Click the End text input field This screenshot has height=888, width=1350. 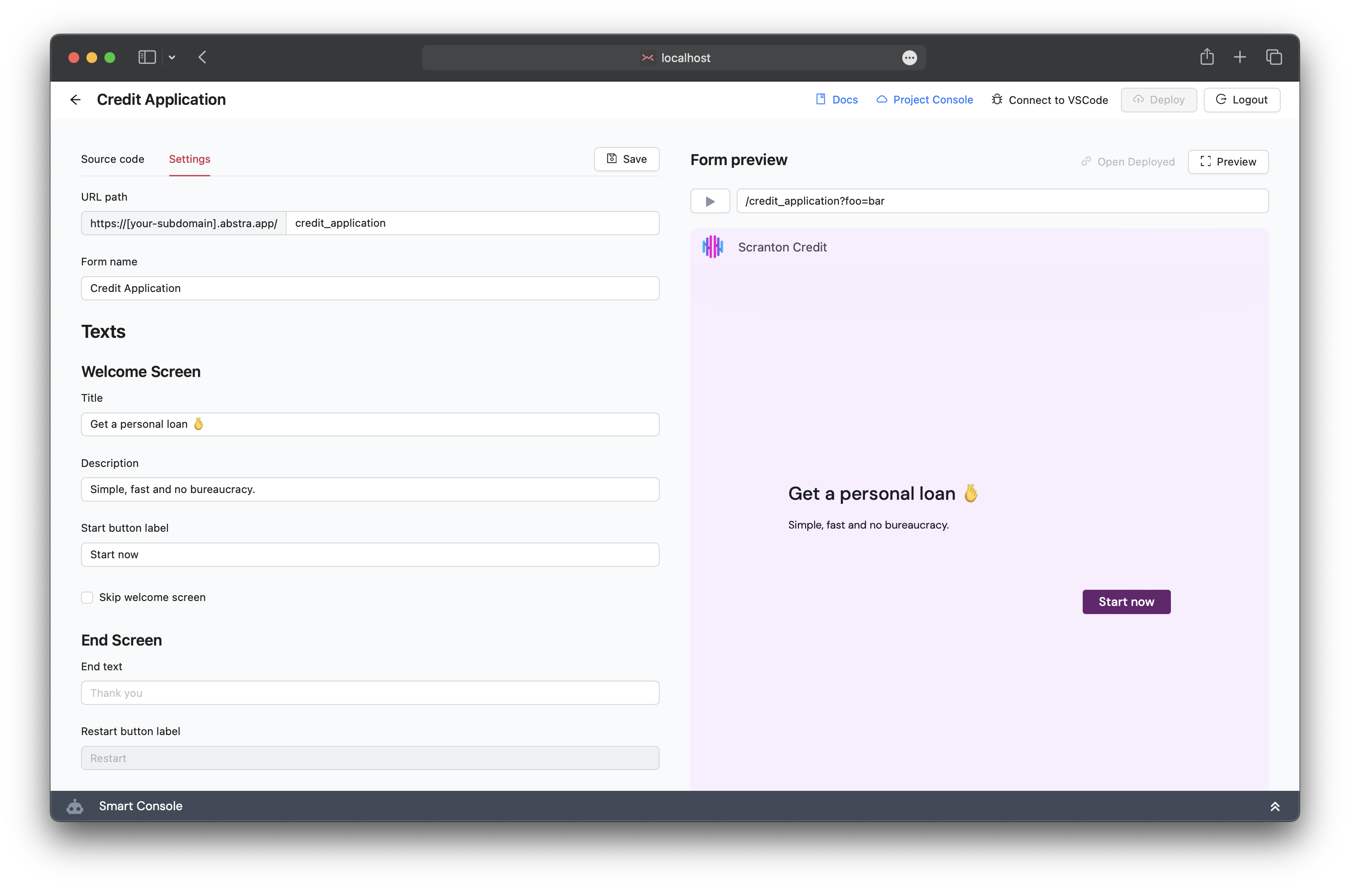pyautogui.click(x=370, y=693)
